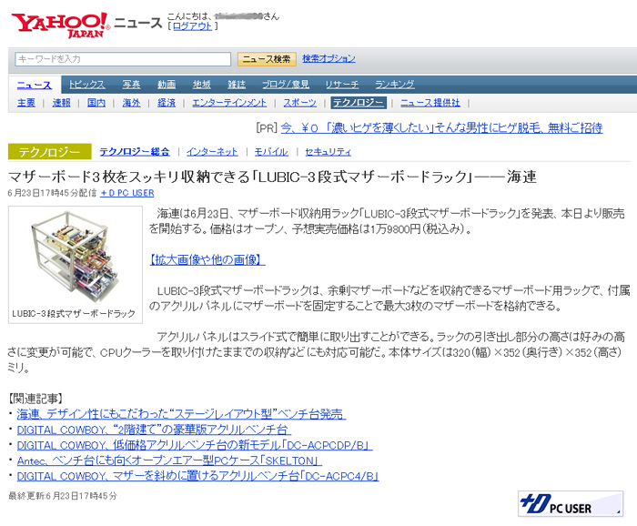This screenshot has height=526, width=637.
Task: Open the 地域 tab
Action: point(201,85)
